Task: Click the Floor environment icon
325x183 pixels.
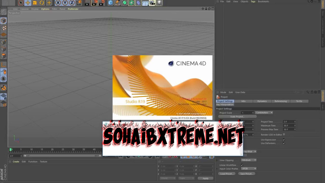Action: 145,3
